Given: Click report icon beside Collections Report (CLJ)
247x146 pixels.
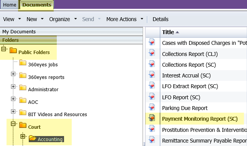Looking at the screenshot, I should 152,53.
